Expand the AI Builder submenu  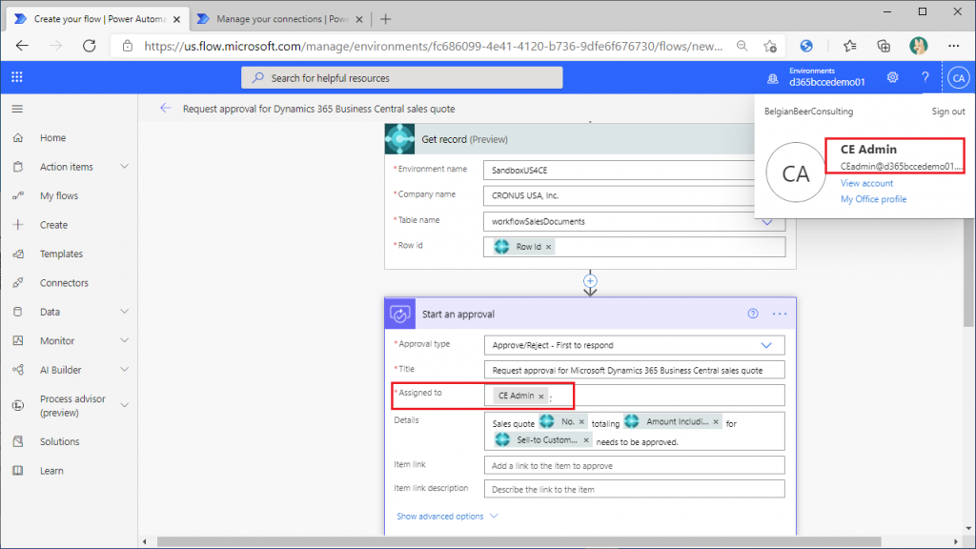(x=125, y=369)
